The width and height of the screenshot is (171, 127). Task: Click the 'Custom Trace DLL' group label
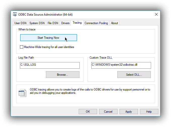[101, 58]
